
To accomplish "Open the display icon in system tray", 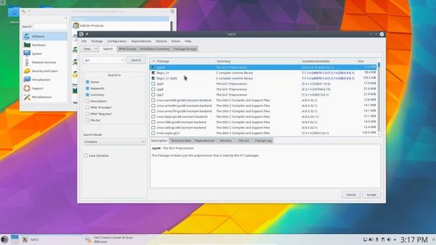I will (x=365, y=240).
